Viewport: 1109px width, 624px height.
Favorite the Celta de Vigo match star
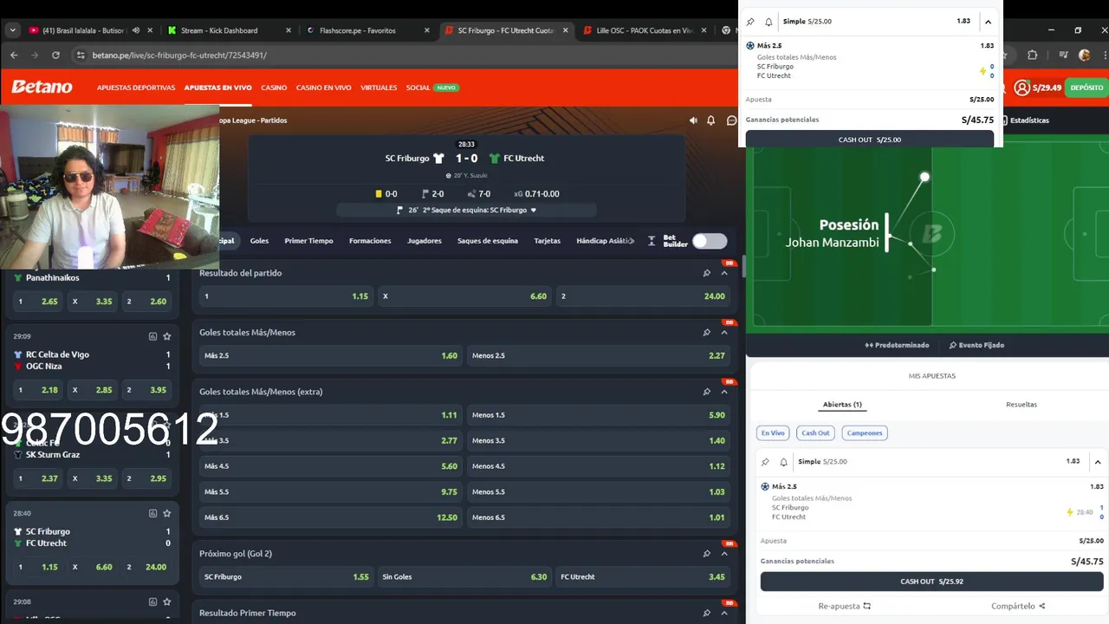[167, 336]
